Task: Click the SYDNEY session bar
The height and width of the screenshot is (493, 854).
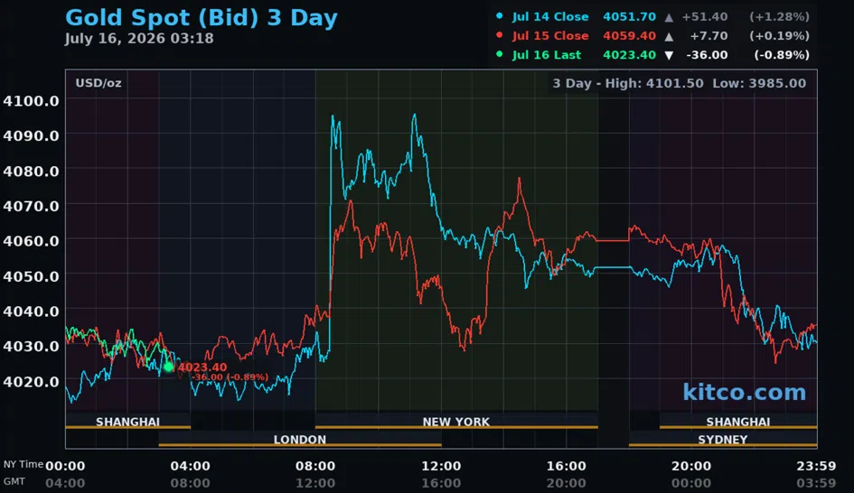Action: pyautogui.click(x=723, y=439)
